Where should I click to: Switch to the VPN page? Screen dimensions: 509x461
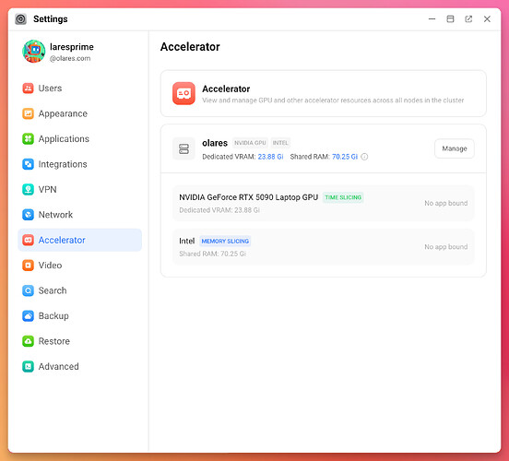[x=80, y=190]
